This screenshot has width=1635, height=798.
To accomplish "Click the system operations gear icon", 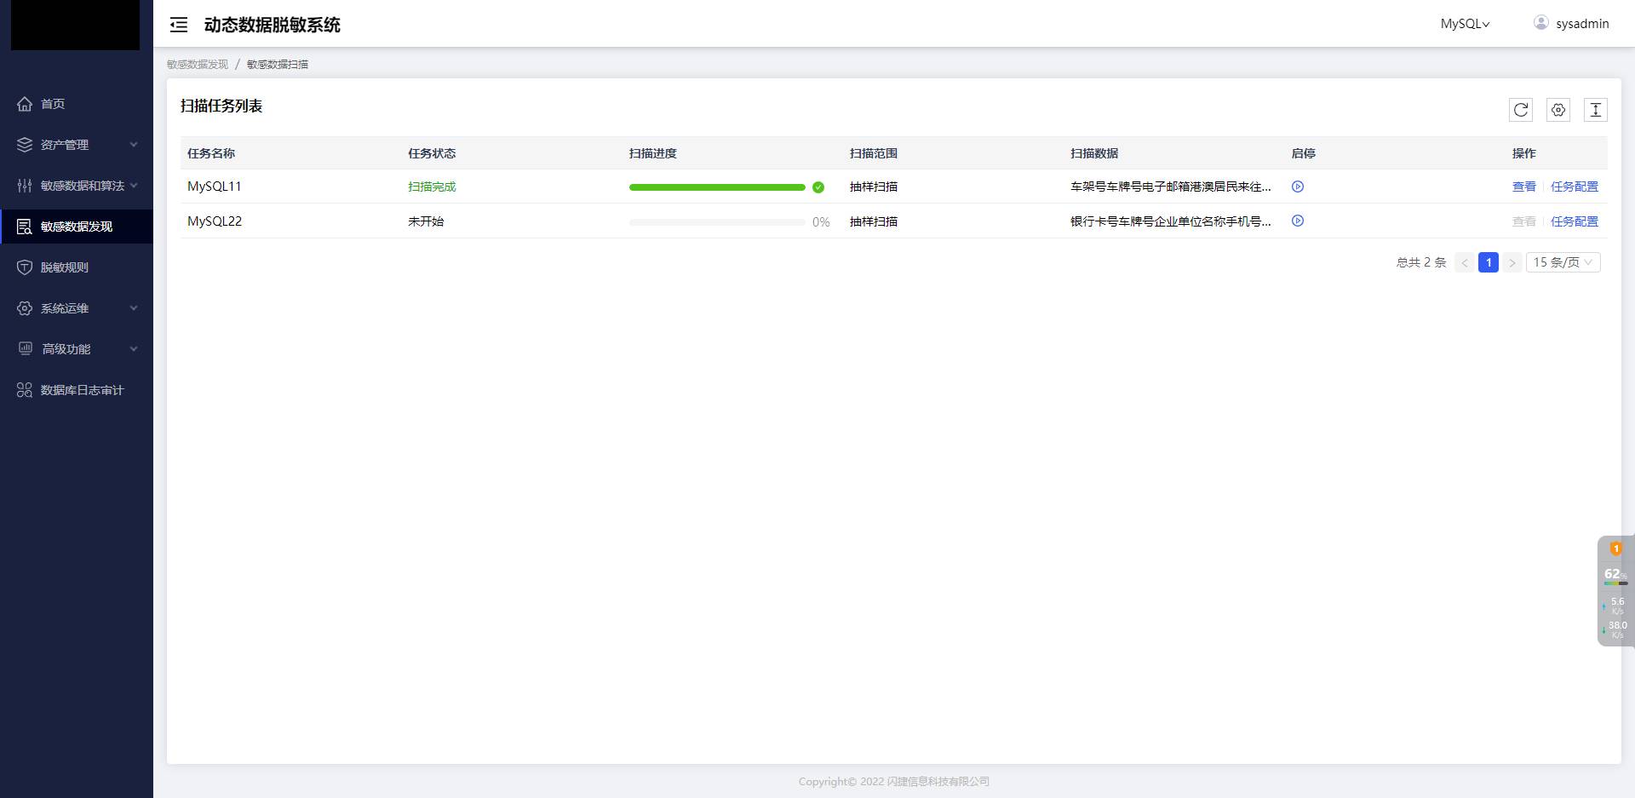I will (25, 308).
